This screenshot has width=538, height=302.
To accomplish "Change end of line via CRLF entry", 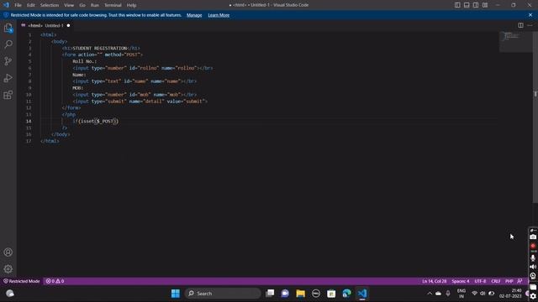I will [x=496, y=281].
